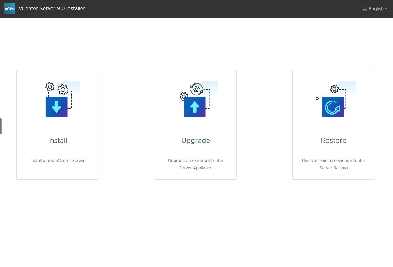The width and height of the screenshot is (393, 267).
Task: Select the Install heading
Action: point(58,140)
